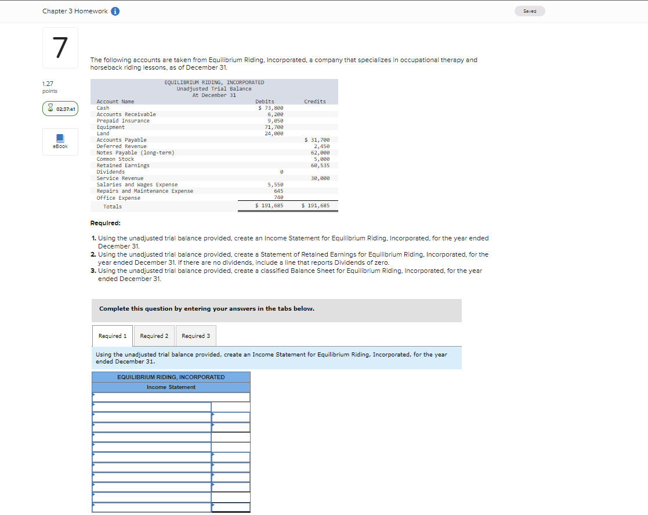Click the "1.27 points" label
Screen dimensions: 648x515
click(49, 87)
